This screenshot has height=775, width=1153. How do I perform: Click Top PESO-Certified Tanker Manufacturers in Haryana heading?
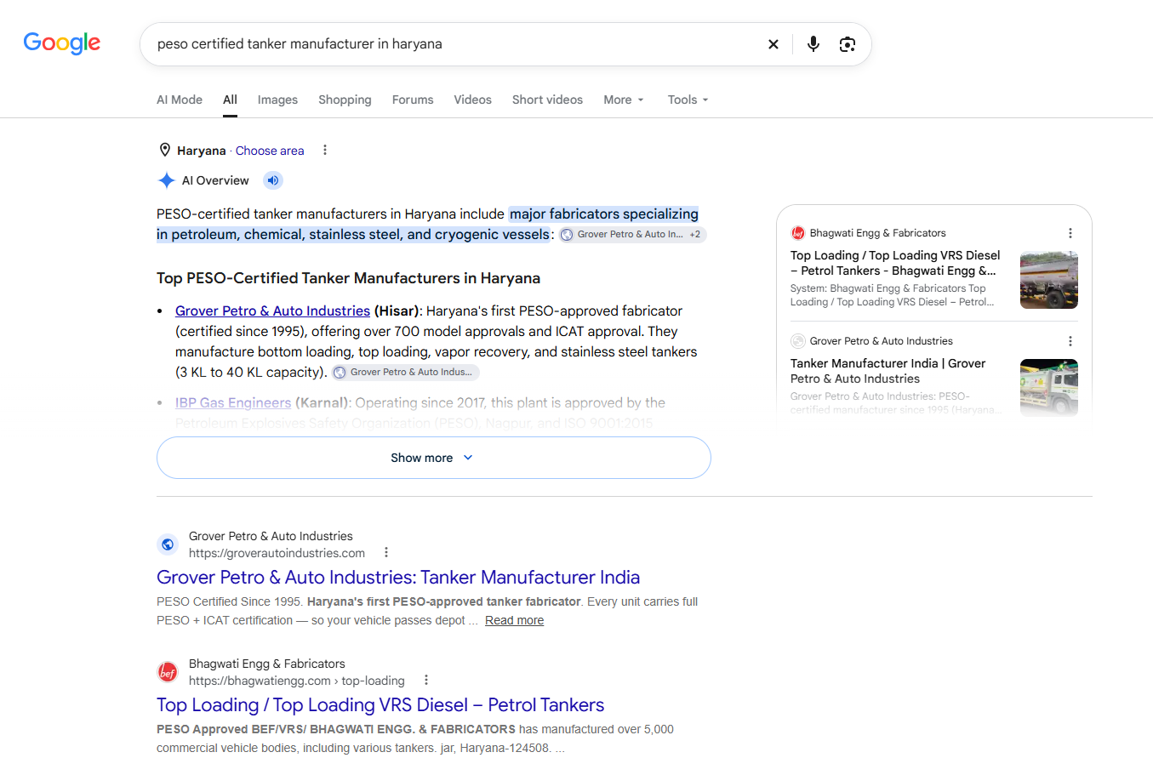(348, 278)
